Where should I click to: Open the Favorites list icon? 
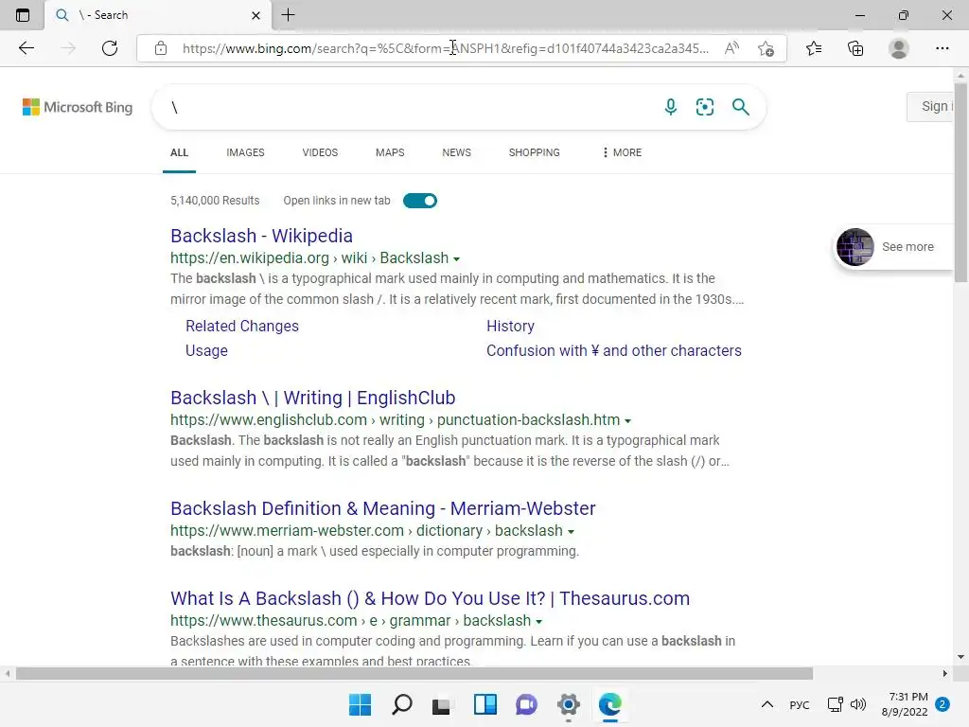click(814, 48)
